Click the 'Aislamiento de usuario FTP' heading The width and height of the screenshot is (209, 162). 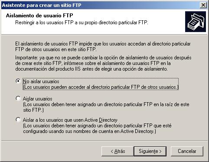point(39,16)
